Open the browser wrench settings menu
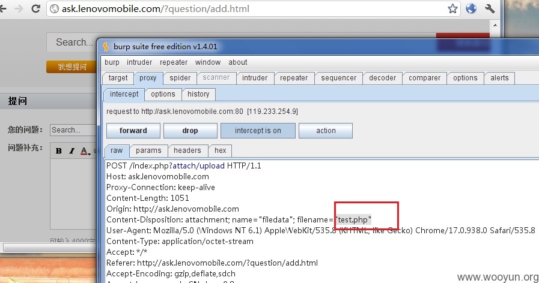The width and height of the screenshot is (539, 283). click(x=490, y=8)
